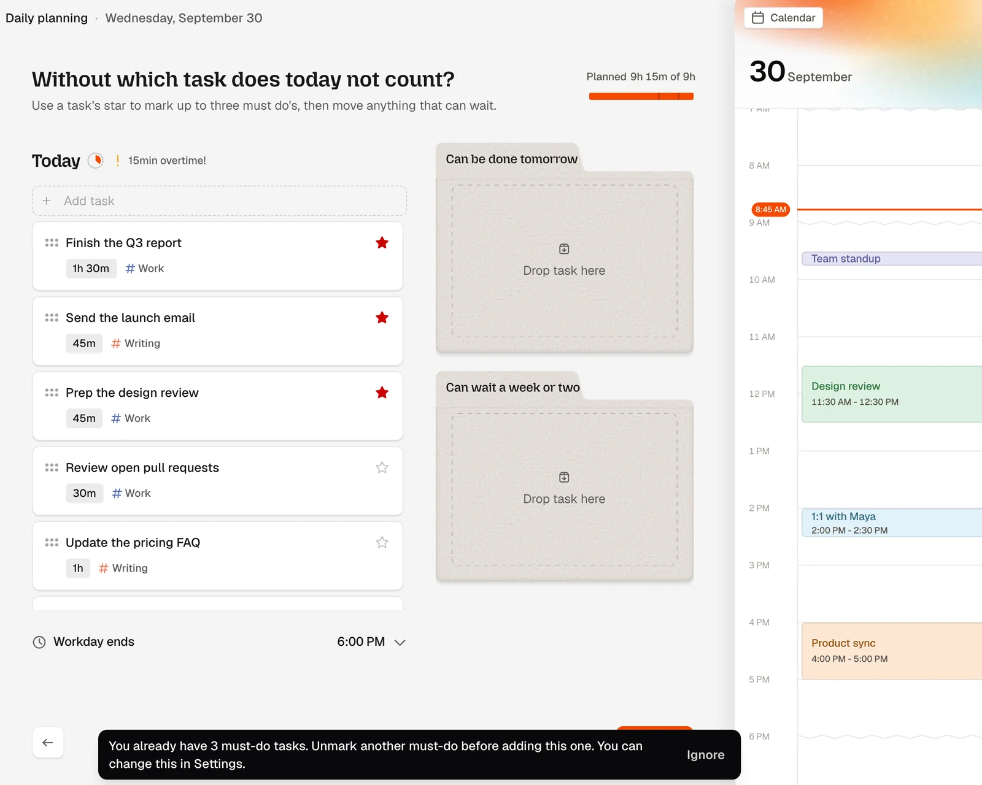The width and height of the screenshot is (982, 785).
Task: Click drag handle of Update the pricing FAQ
Action: (52, 542)
